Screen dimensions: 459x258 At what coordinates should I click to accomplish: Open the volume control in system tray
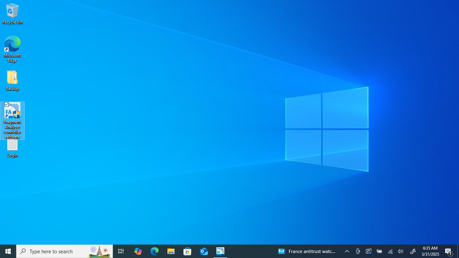(401, 251)
